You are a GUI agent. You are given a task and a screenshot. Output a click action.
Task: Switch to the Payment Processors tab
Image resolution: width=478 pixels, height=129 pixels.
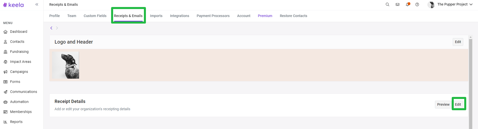pyautogui.click(x=213, y=16)
